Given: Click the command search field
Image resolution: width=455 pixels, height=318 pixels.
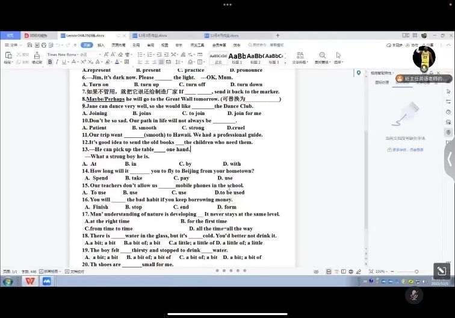Looking at the screenshot, I should (x=266, y=45).
